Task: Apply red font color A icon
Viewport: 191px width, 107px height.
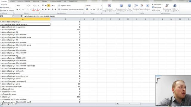Action: (x=38, y=10)
